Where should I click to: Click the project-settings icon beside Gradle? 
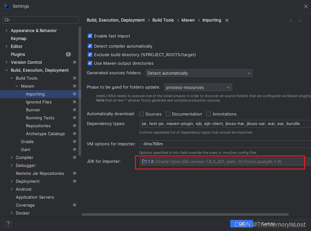tap(74, 142)
